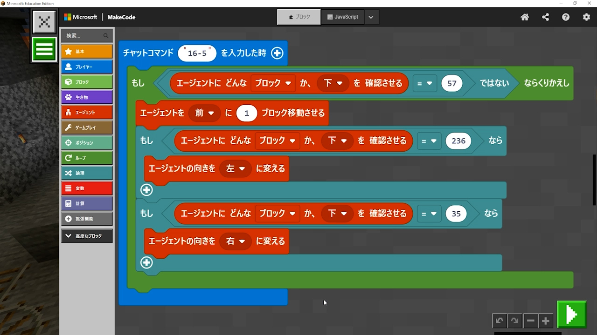
Task: Close the editor with X button
Action: point(44,22)
